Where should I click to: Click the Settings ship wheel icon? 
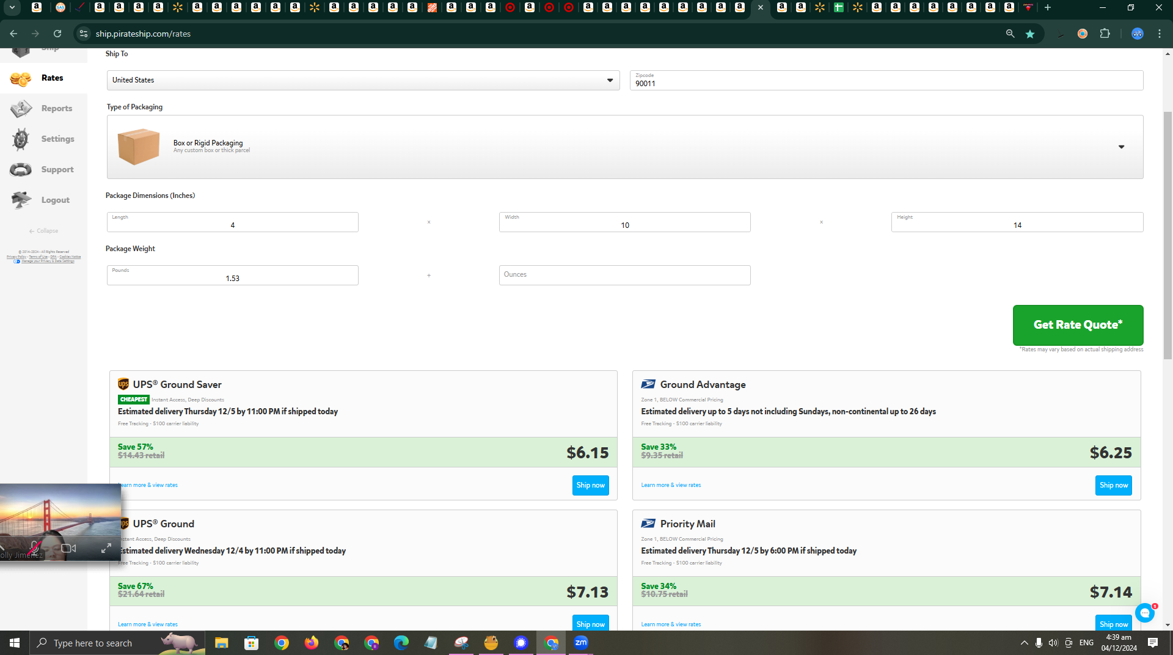20,139
